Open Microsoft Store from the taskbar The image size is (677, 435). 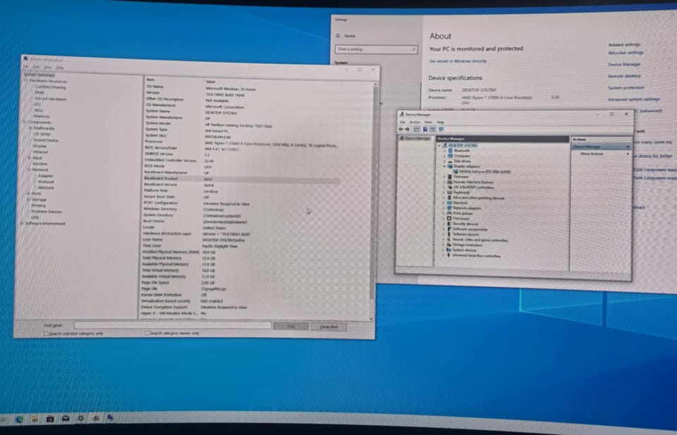(50, 419)
